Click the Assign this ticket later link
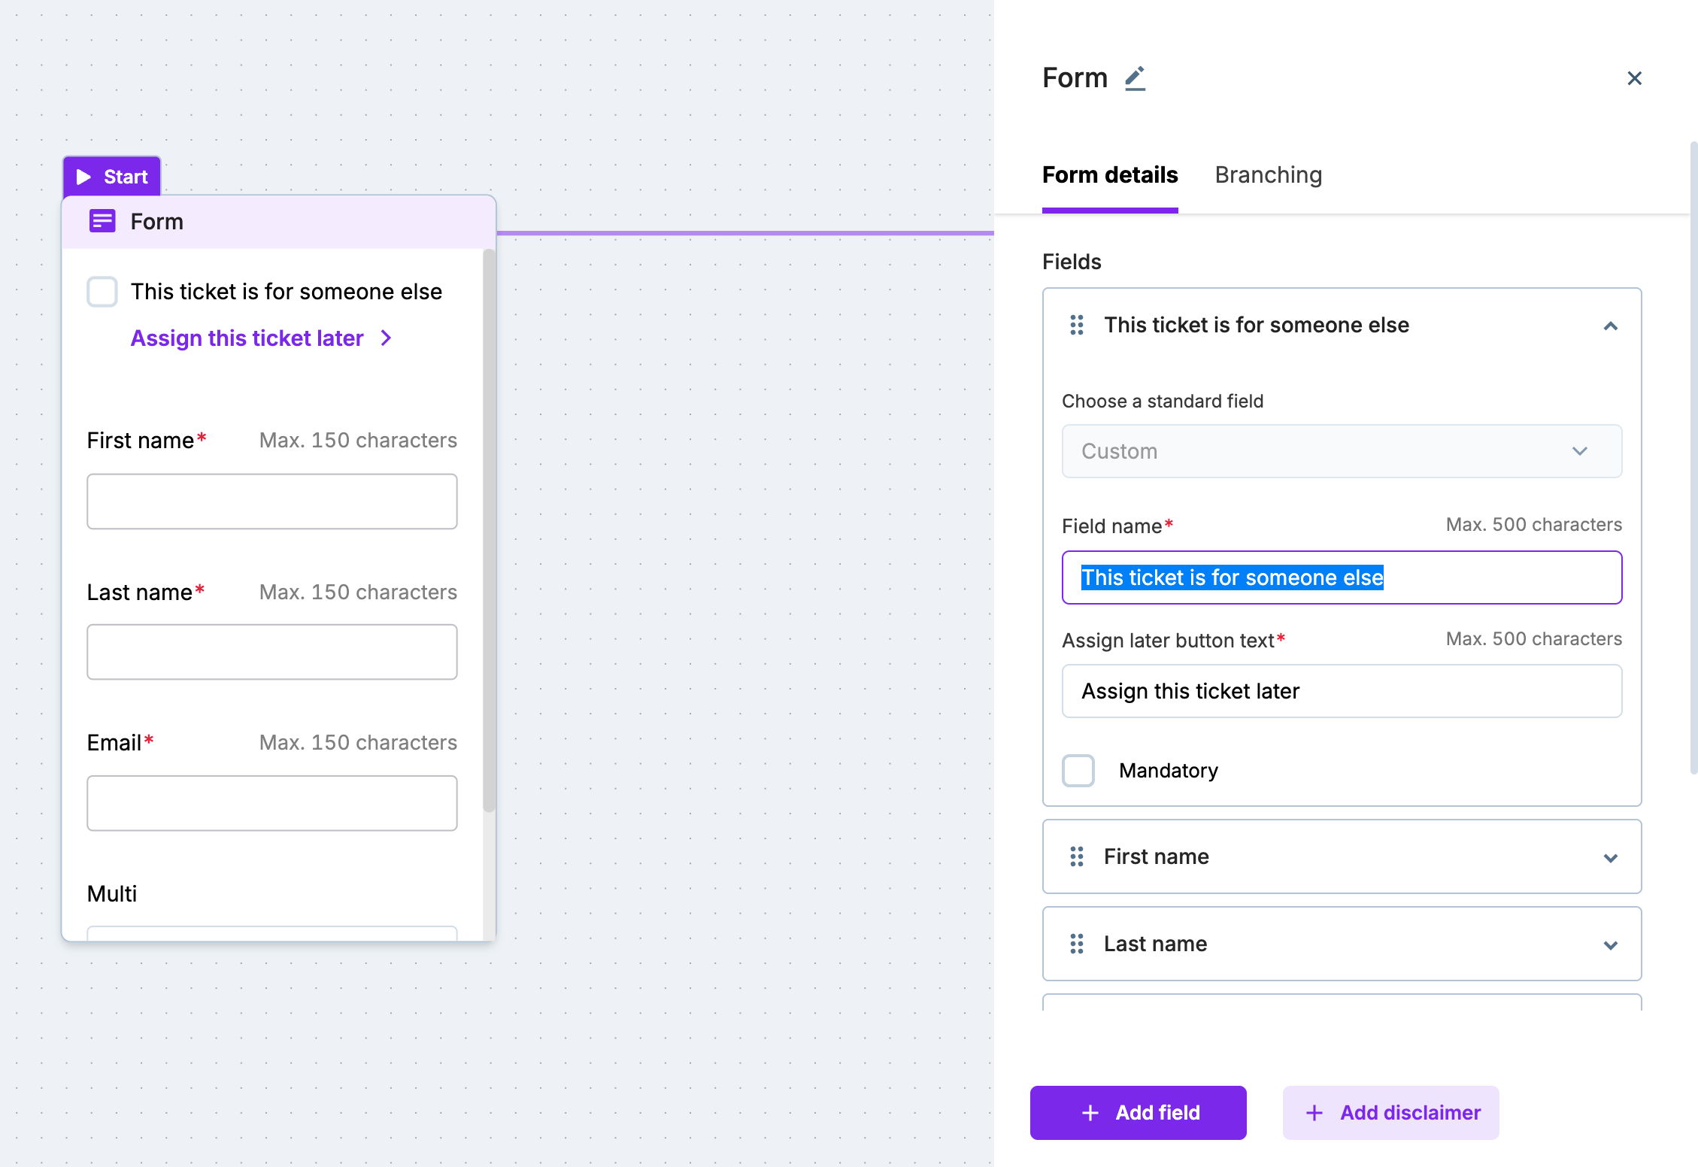Viewport: 1698px width, 1167px height. [247, 338]
